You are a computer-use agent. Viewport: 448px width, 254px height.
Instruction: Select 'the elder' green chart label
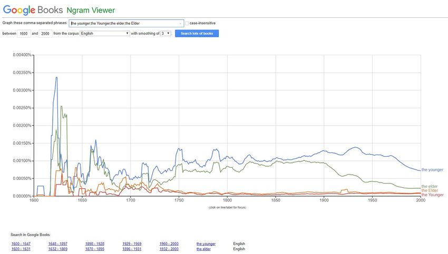pyautogui.click(x=430, y=187)
